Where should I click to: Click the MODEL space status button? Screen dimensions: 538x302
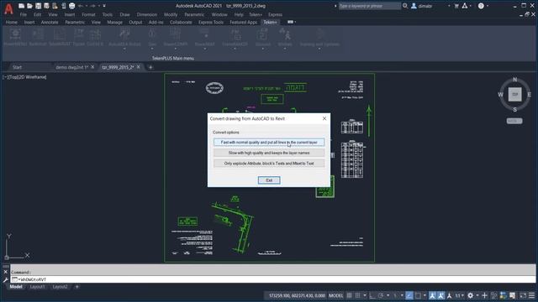click(x=335, y=295)
